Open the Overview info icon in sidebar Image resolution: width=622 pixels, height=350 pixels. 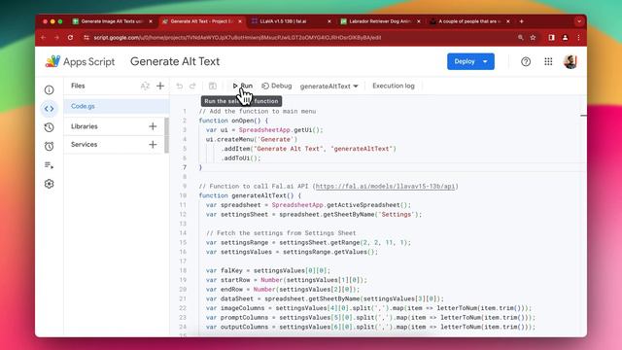point(50,90)
